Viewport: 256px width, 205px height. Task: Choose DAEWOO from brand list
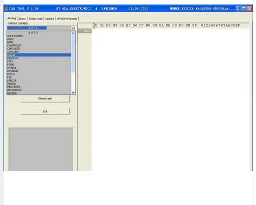click(x=39, y=58)
